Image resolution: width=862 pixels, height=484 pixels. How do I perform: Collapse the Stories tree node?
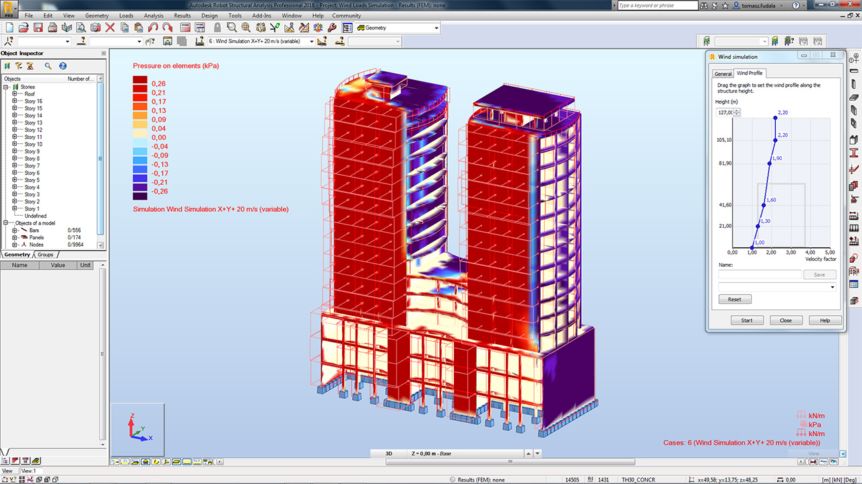tap(6, 87)
